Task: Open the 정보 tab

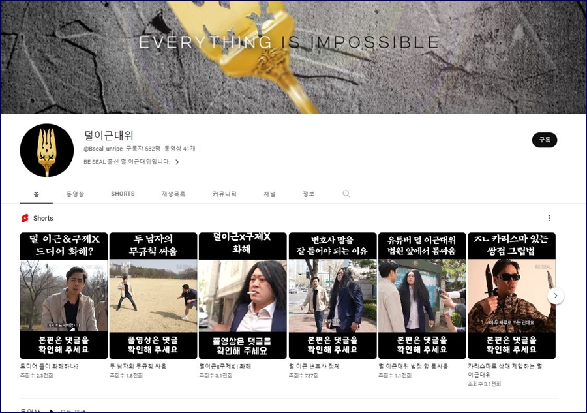Action: pos(309,194)
